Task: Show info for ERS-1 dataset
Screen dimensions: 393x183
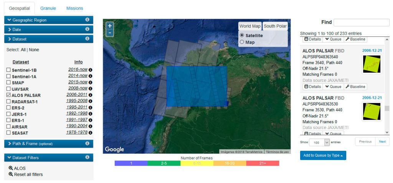Action: click(91, 120)
